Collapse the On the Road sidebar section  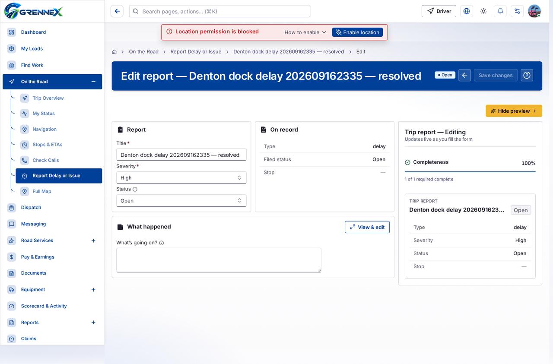click(x=93, y=82)
